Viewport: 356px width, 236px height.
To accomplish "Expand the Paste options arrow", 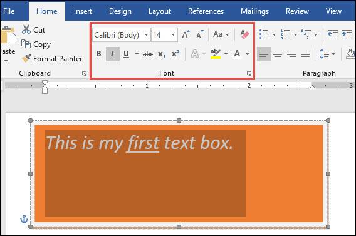I will tap(6, 61).
